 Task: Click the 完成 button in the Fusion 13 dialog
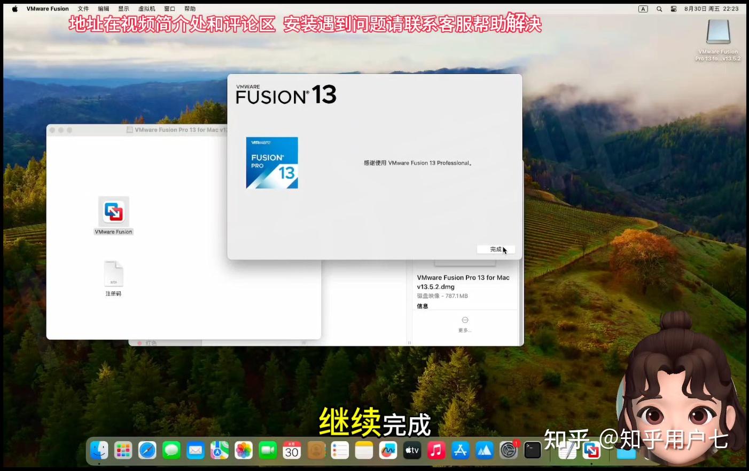496,249
